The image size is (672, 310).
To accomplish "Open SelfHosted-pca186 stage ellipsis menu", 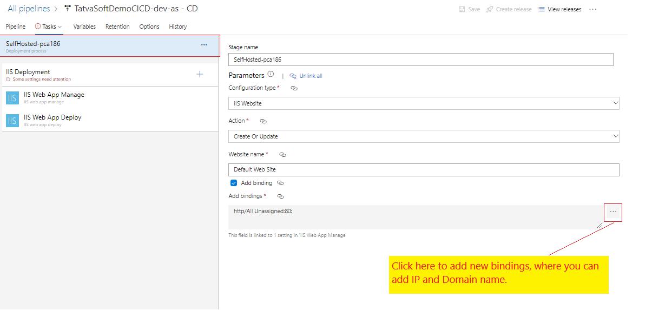I will pyautogui.click(x=204, y=45).
